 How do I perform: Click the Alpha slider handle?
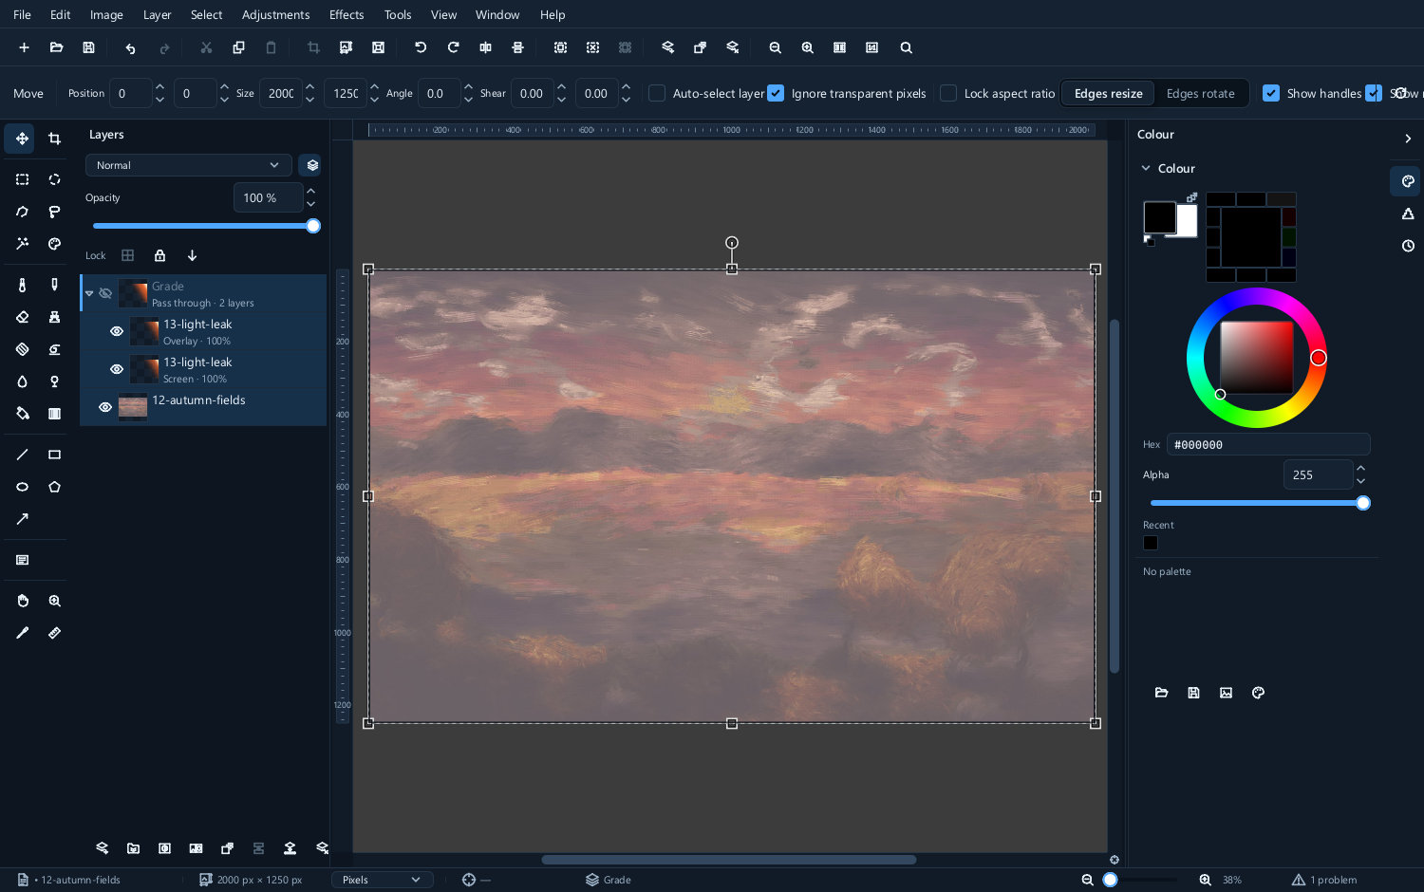[1363, 503]
